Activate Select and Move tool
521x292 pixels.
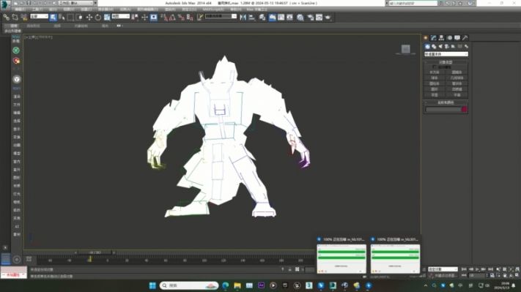click(x=89, y=18)
